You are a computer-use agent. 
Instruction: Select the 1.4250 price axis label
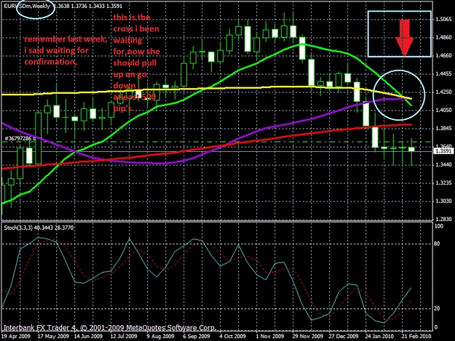(443, 92)
